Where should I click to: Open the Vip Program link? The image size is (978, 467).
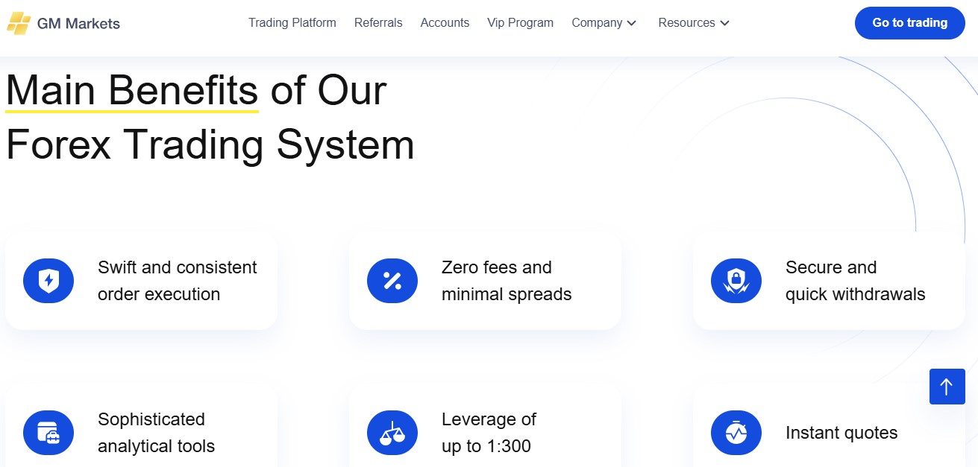click(x=520, y=23)
